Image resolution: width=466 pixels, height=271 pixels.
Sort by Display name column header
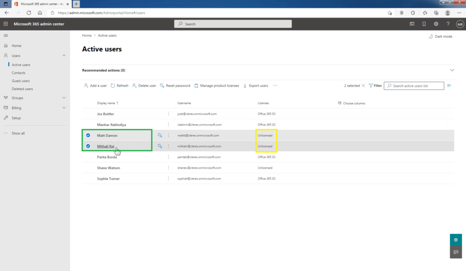pos(107,103)
